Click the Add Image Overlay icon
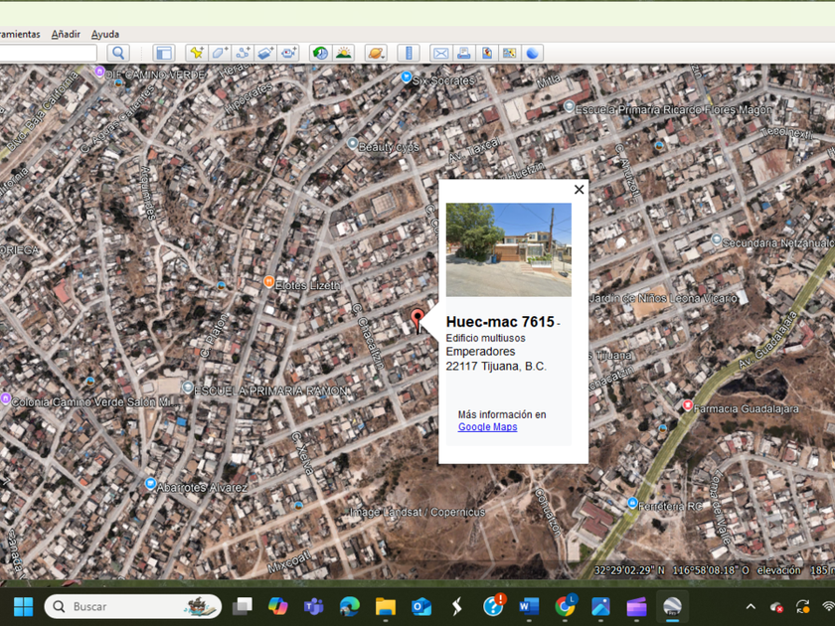Viewport: 835px width, 626px height. click(265, 53)
